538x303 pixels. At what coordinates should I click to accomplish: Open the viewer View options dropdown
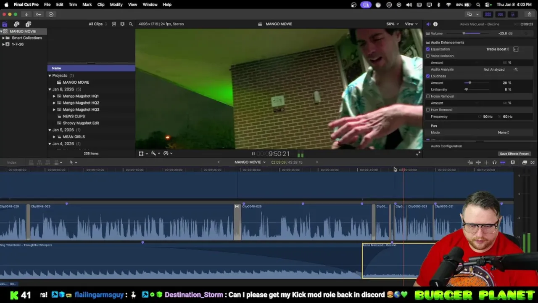pos(411,24)
